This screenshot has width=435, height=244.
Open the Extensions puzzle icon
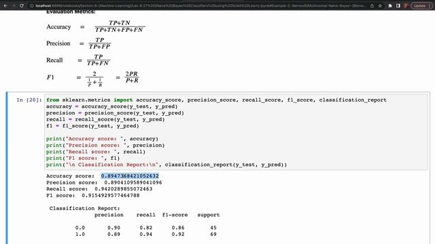tap(390, 5)
